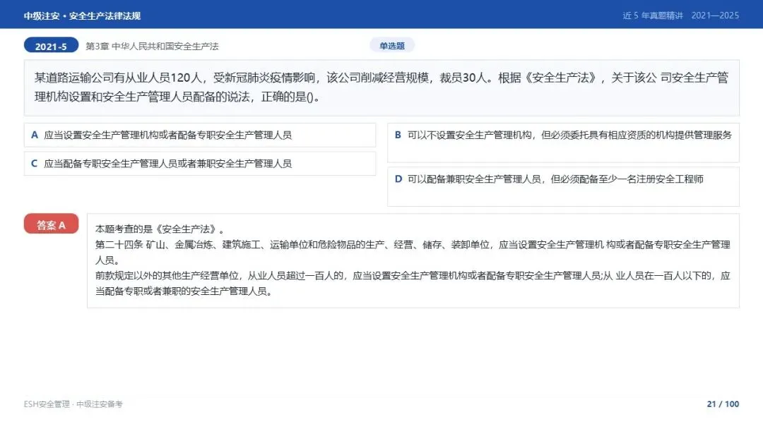Select option A 应当设置安全生产管理机构或者配备专职
This screenshot has height=429, width=763.
click(199, 135)
